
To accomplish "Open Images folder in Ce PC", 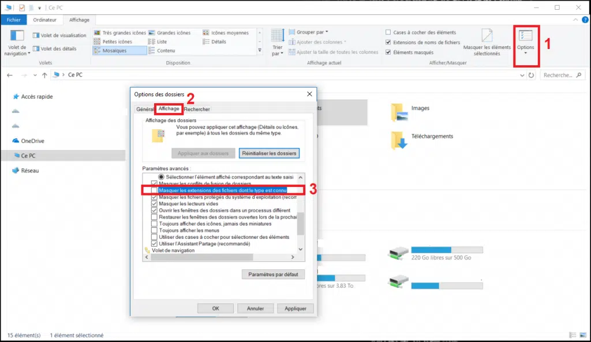I will pyautogui.click(x=411, y=112).
